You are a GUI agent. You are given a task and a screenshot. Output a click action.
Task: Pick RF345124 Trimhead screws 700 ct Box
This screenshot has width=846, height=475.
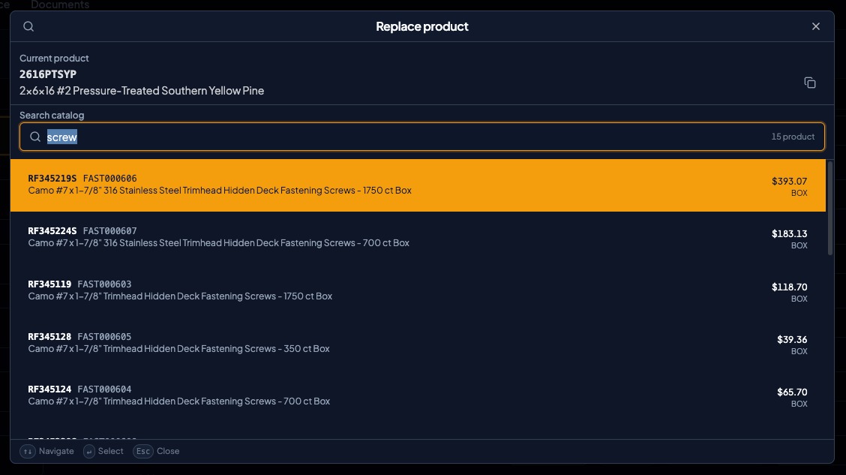418,395
